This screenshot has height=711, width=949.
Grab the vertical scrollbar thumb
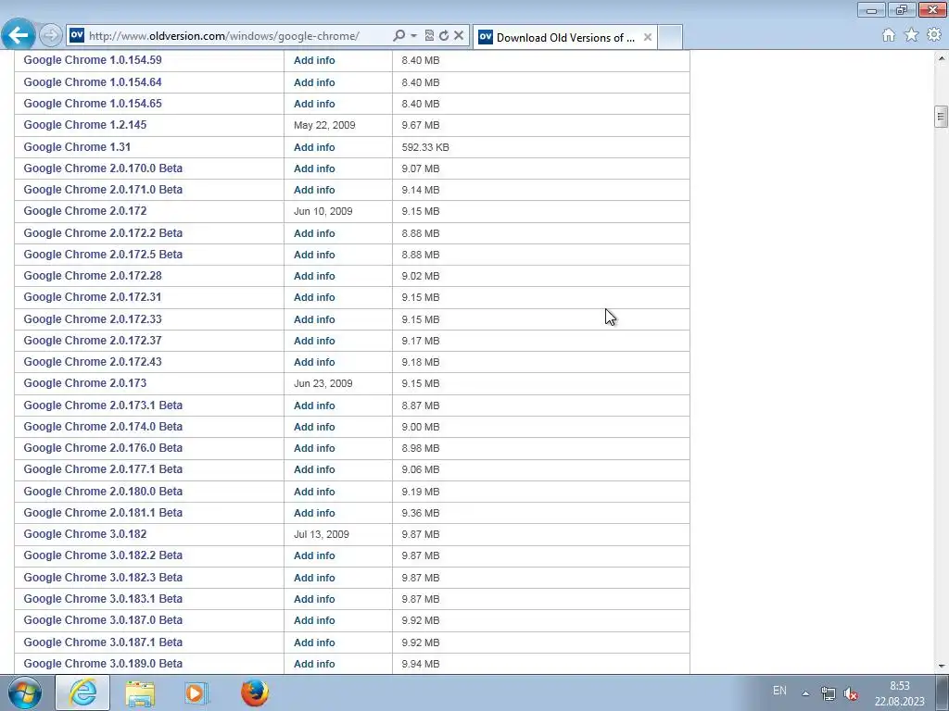(942, 117)
